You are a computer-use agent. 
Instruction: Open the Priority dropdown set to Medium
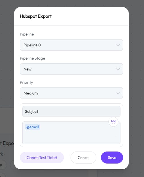[71, 93]
